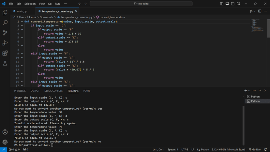The image size is (270, 152).
Task: Collapse fold chevron at line 2
Action: point(22,25)
